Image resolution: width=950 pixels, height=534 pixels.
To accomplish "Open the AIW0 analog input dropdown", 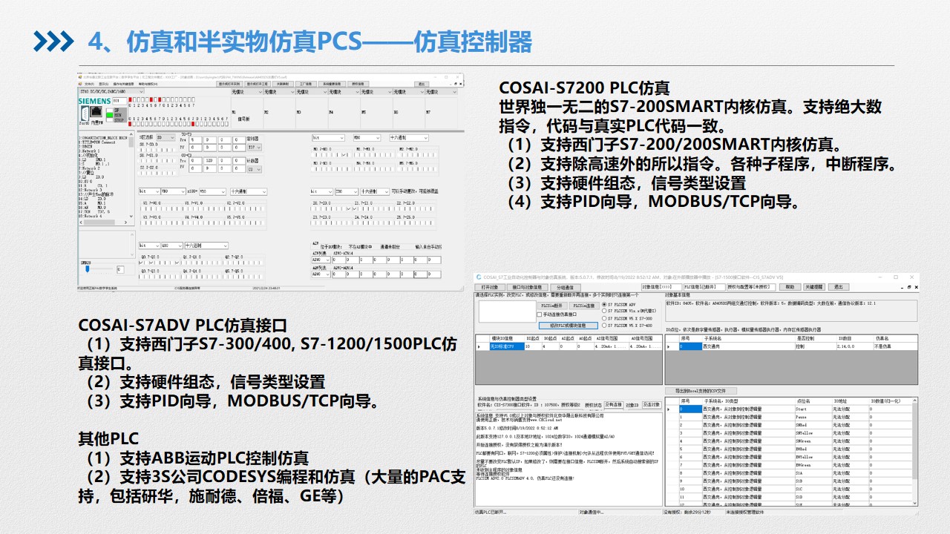I will click(x=321, y=260).
